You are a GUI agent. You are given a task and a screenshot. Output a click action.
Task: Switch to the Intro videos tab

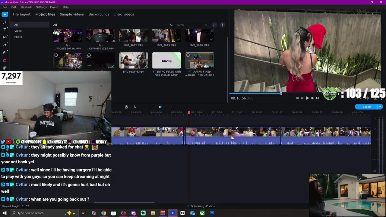(x=124, y=14)
